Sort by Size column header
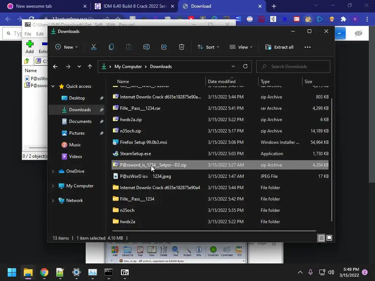Image resolution: width=375 pixels, height=281 pixels. point(308,82)
